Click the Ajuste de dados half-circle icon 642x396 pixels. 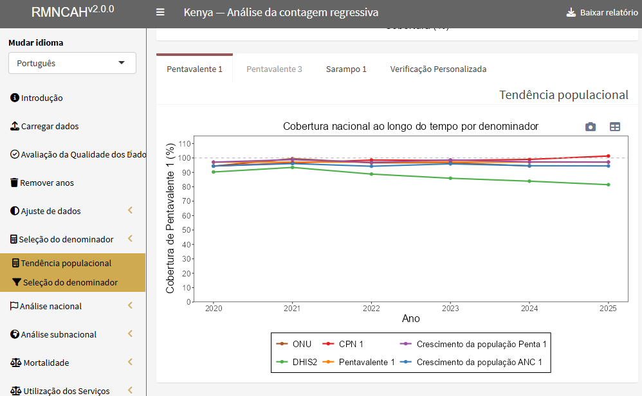(x=15, y=211)
